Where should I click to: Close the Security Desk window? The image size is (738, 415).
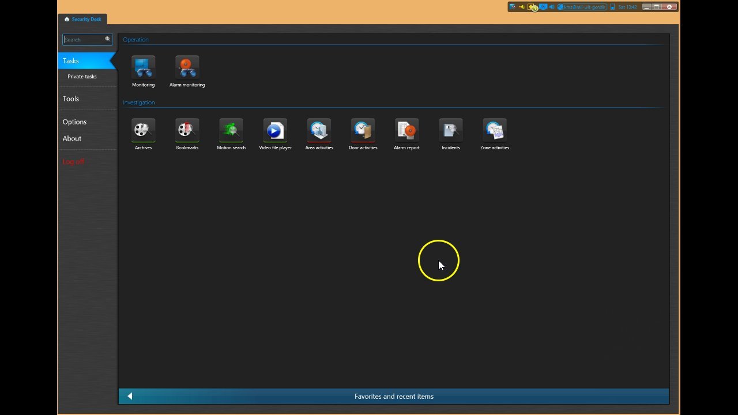coord(669,7)
